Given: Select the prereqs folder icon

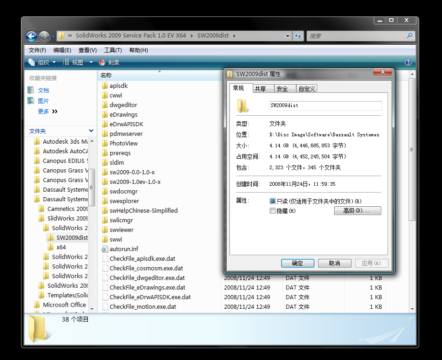Looking at the screenshot, I should pos(105,153).
